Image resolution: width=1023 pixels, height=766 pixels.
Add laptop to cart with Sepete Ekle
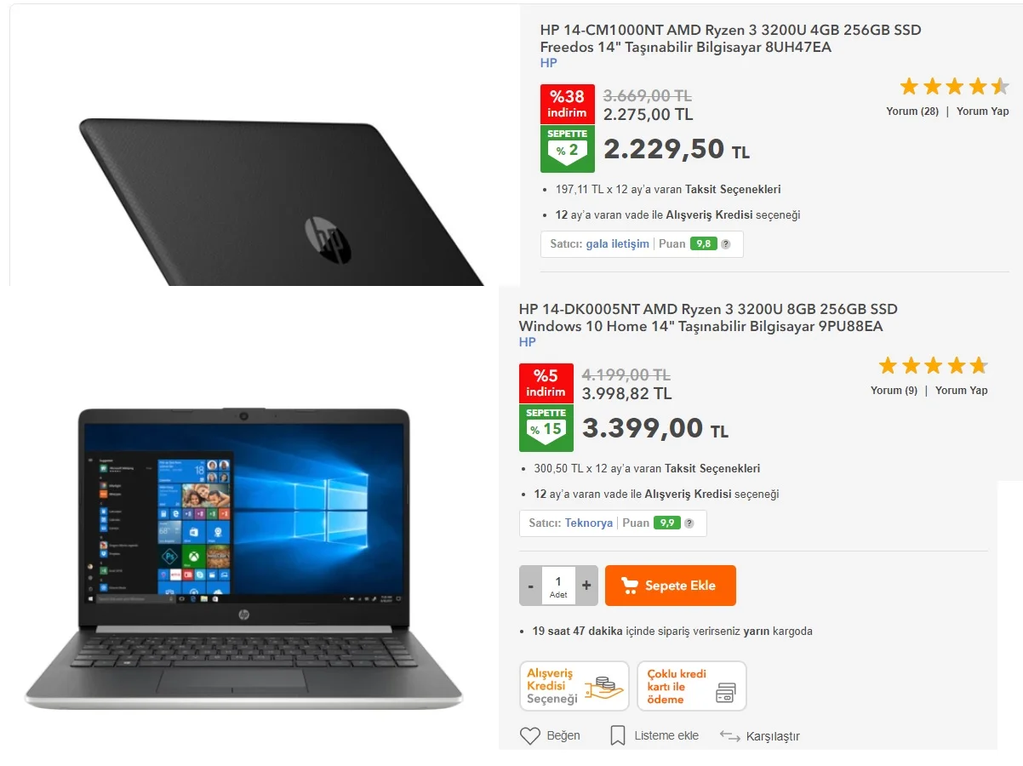(671, 586)
